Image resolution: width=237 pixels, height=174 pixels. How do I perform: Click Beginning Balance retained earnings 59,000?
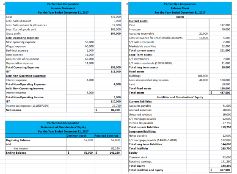point(115,140)
